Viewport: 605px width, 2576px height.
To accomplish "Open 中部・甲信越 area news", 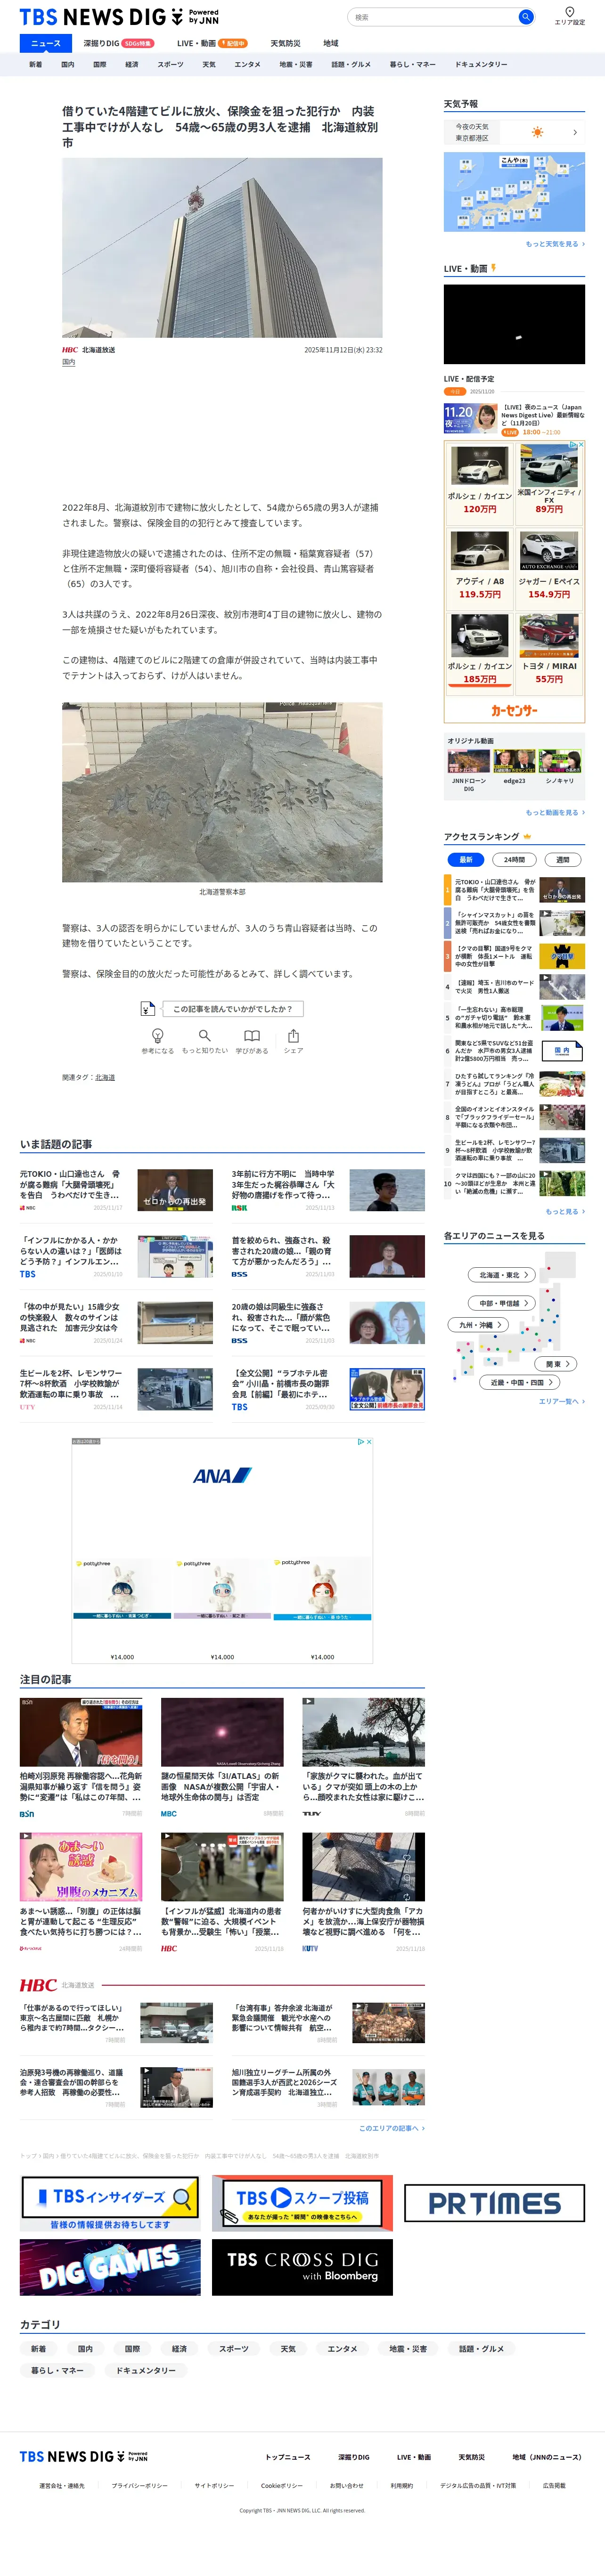I will pyautogui.click(x=502, y=1303).
